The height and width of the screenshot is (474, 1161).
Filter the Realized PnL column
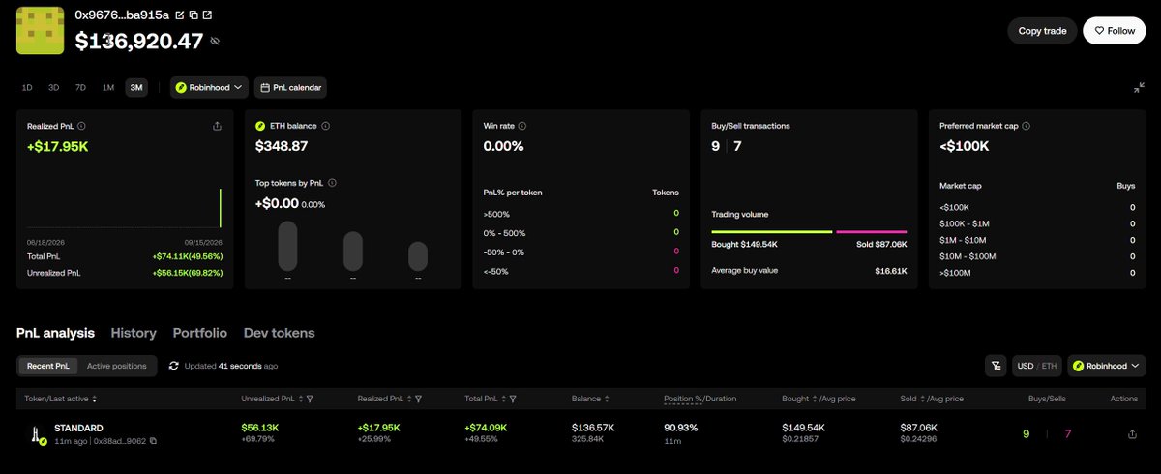(x=419, y=399)
